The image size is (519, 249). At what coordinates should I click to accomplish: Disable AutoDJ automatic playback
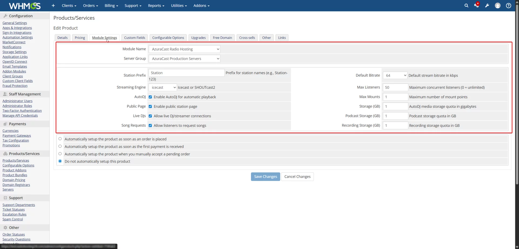pyautogui.click(x=151, y=97)
